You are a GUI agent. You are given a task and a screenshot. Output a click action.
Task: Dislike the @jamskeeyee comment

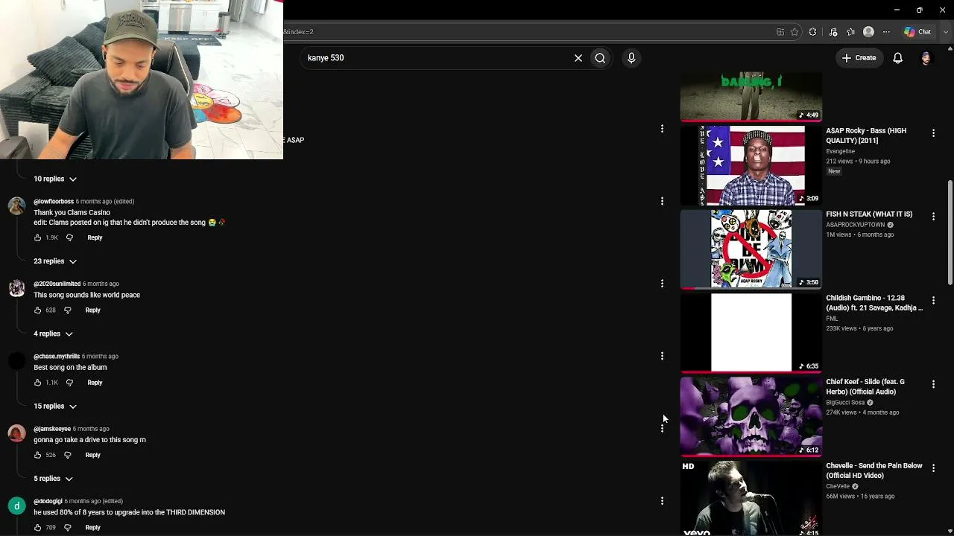click(x=67, y=455)
